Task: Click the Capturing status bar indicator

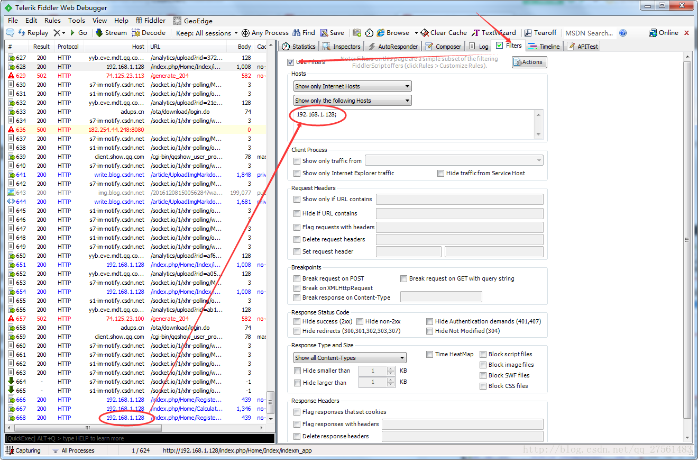Action: (23, 451)
